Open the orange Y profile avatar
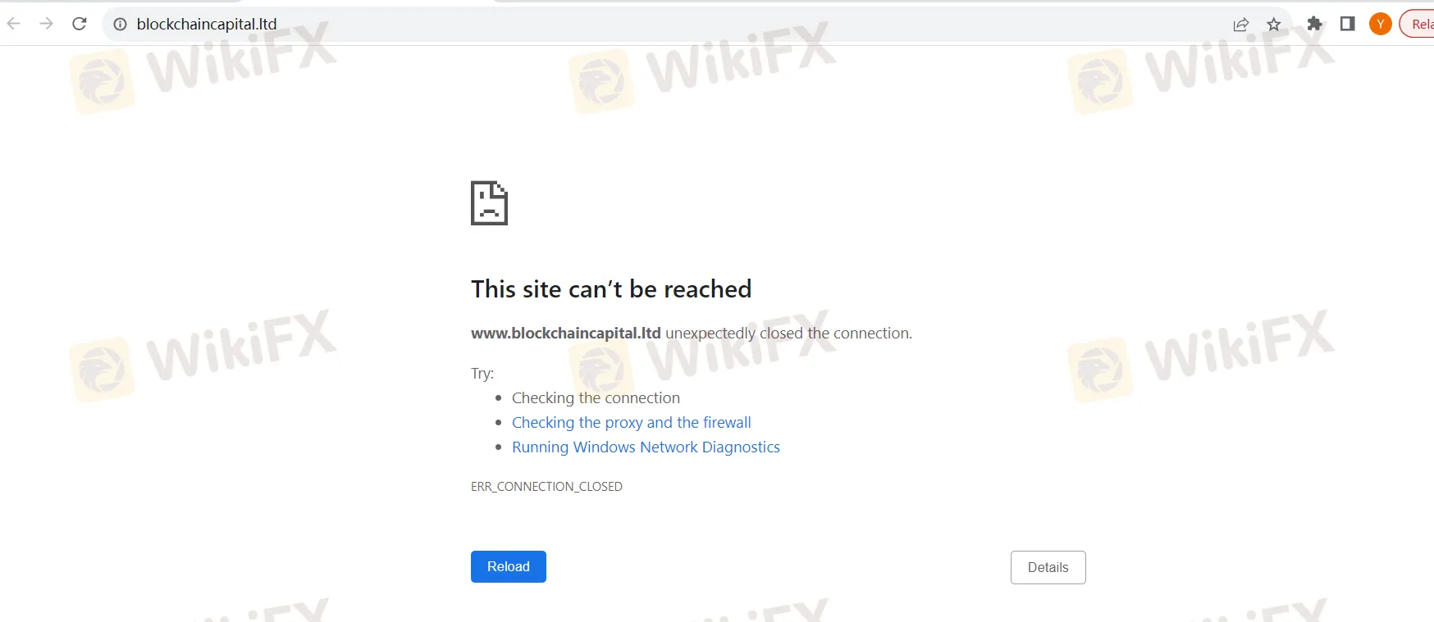 point(1381,24)
